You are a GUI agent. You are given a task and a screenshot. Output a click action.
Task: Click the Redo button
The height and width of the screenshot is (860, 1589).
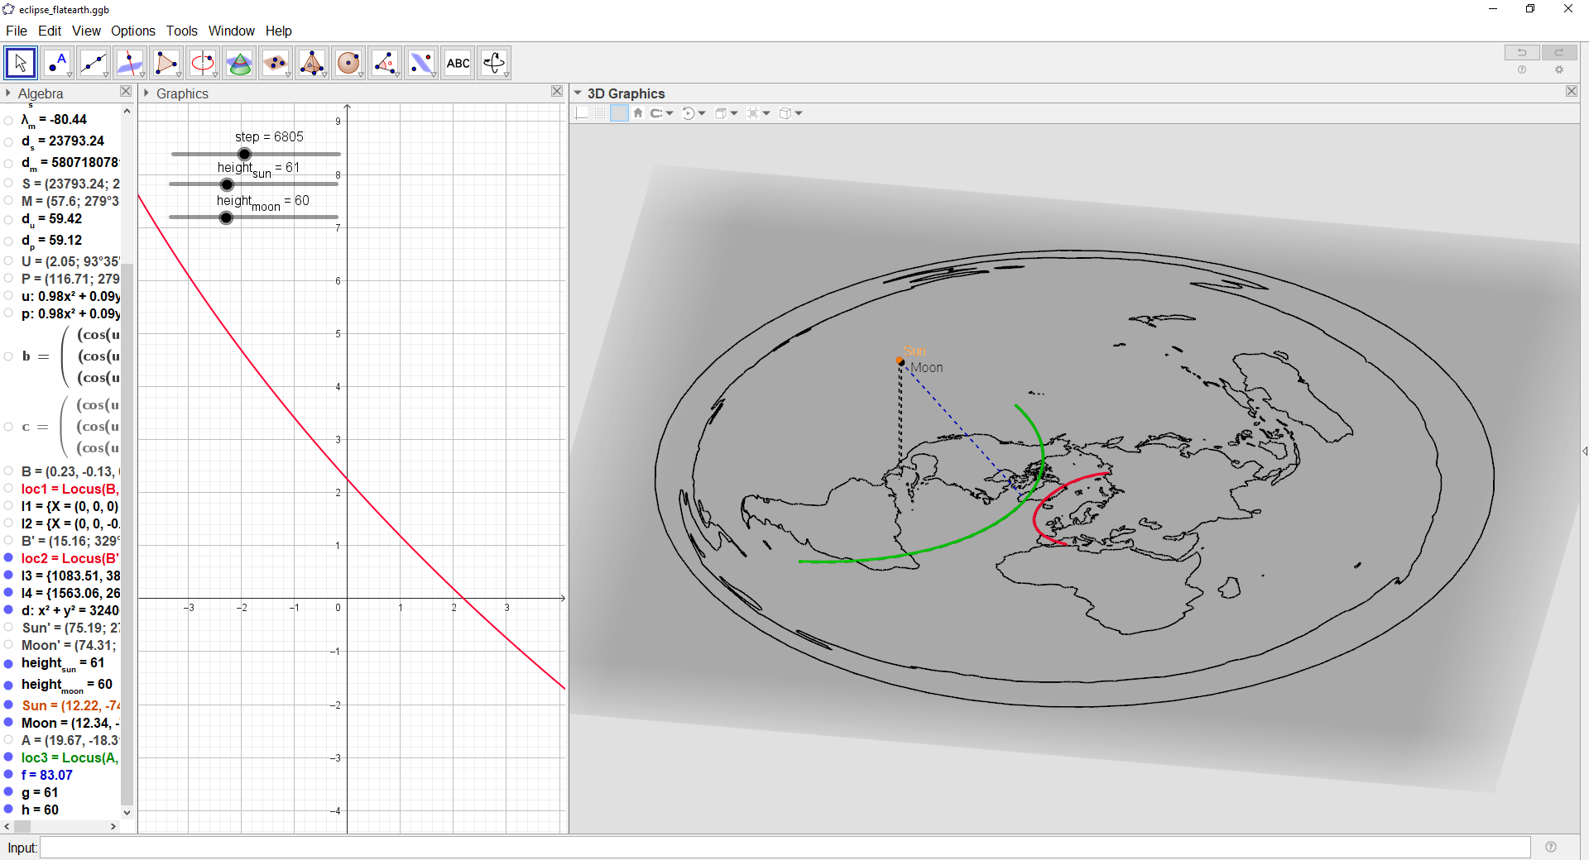[x=1559, y=53]
